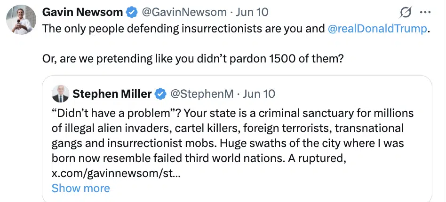Open the @GavinNewsom handle
The height and width of the screenshot is (202, 446).
(184, 12)
